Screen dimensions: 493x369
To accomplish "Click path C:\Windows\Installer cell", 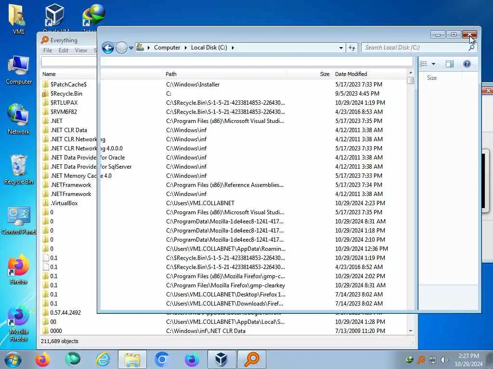I will point(193,85).
